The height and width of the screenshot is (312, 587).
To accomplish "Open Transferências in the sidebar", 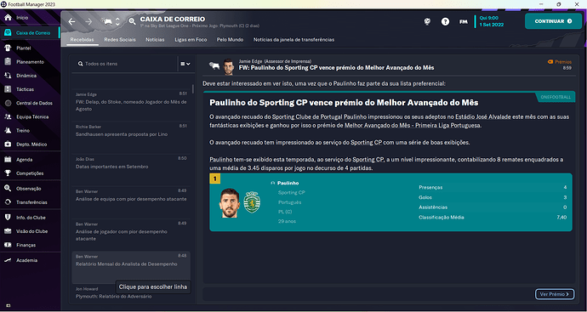I will point(30,202).
